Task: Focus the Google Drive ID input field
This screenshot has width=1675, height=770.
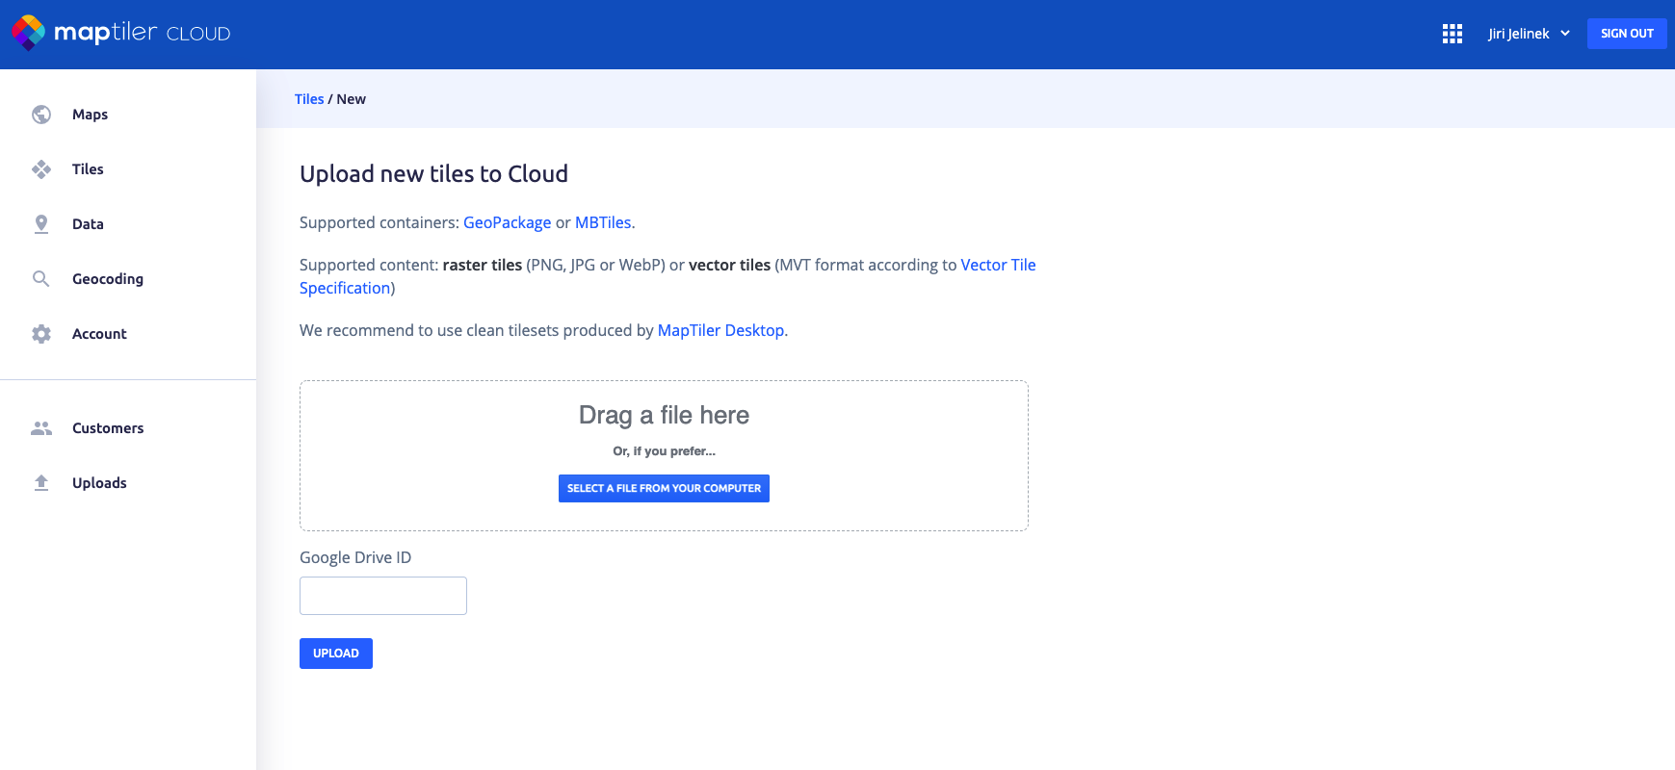Action: click(x=383, y=596)
